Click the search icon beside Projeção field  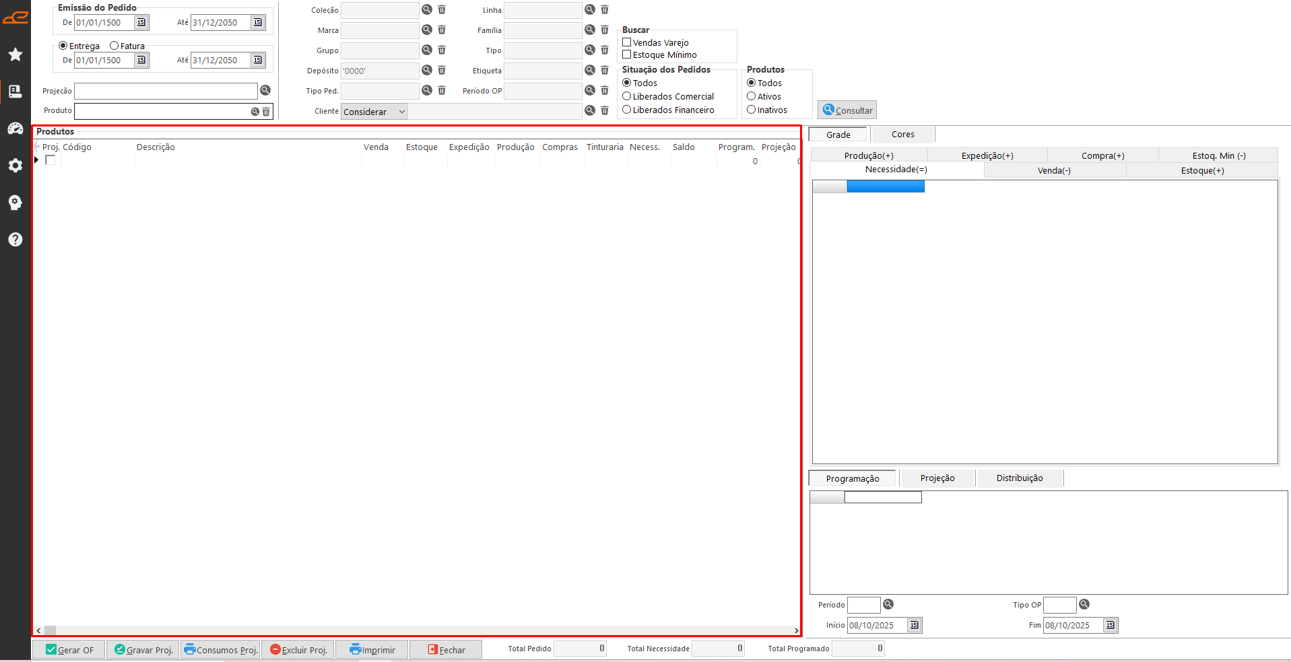click(x=265, y=90)
